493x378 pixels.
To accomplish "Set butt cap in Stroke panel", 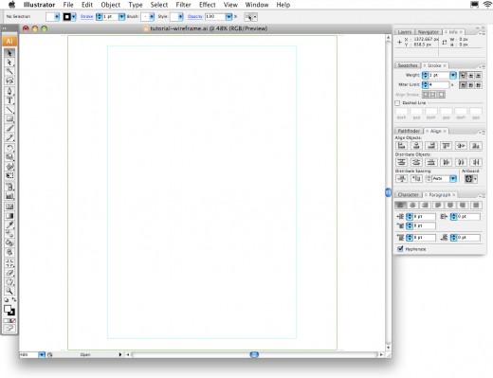I will [463, 75].
